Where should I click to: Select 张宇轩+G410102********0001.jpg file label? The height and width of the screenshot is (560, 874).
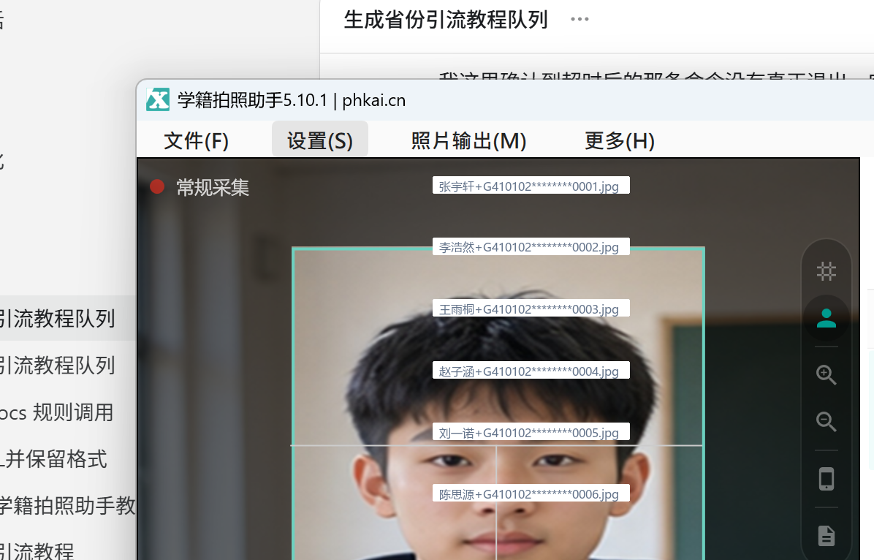pyautogui.click(x=531, y=186)
